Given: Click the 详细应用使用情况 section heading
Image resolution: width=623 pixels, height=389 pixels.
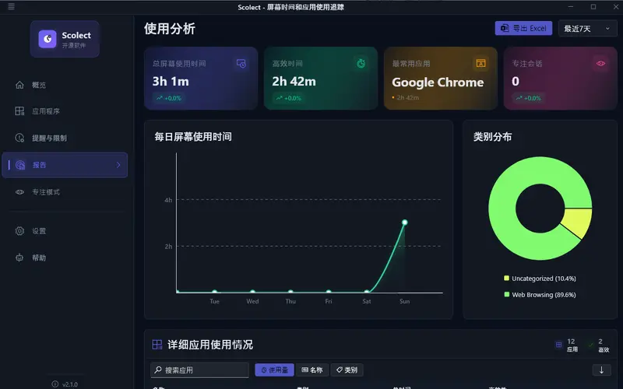Looking at the screenshot, I should click(x=210, y=345).
